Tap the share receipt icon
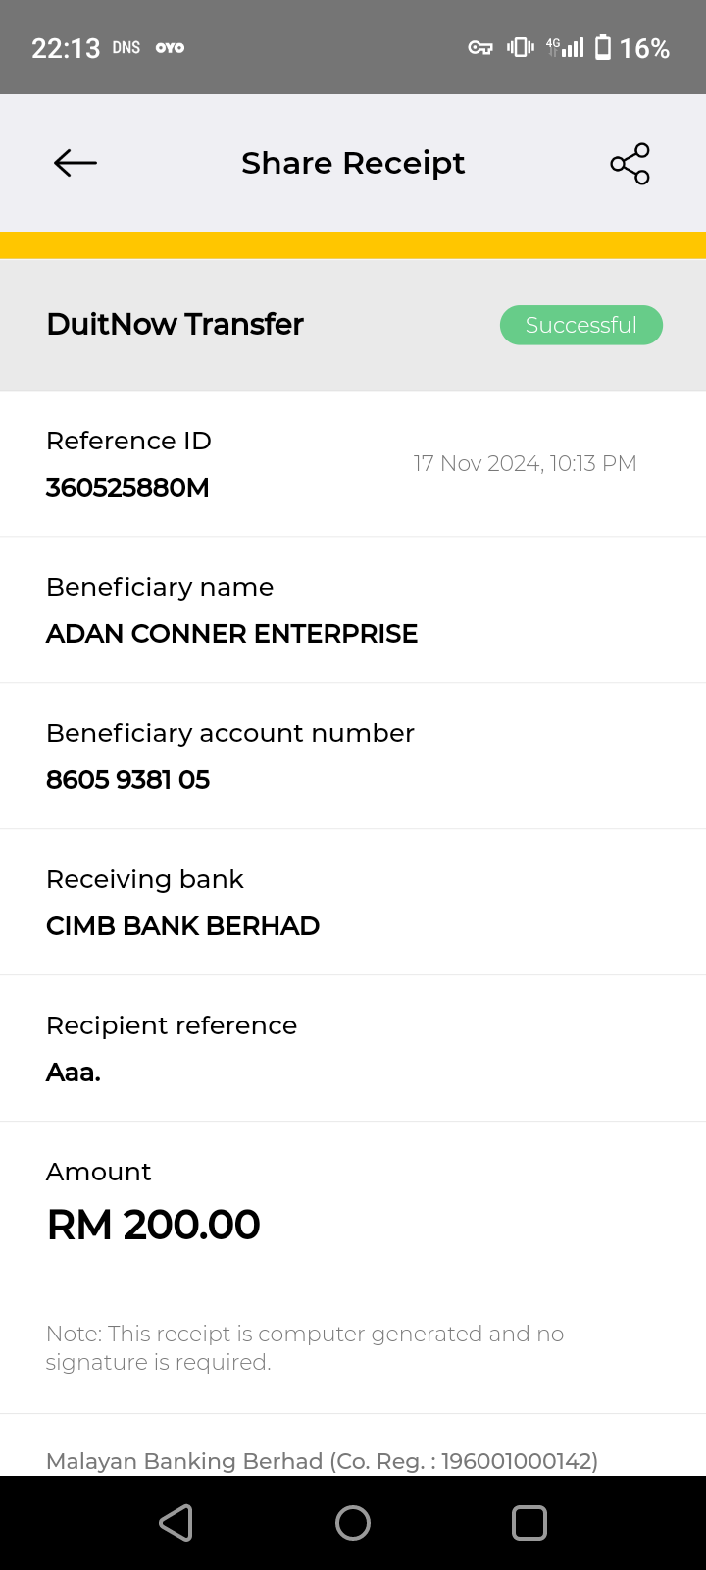The width and height of the screenshot is (706, 1570). pyautogui.click(x=630, y=164)
